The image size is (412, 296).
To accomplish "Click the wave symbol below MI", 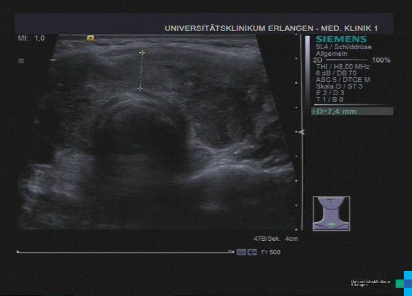I will pos(21,60).
